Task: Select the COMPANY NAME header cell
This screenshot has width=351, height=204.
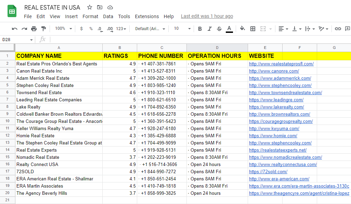Action: click(58, 56)
